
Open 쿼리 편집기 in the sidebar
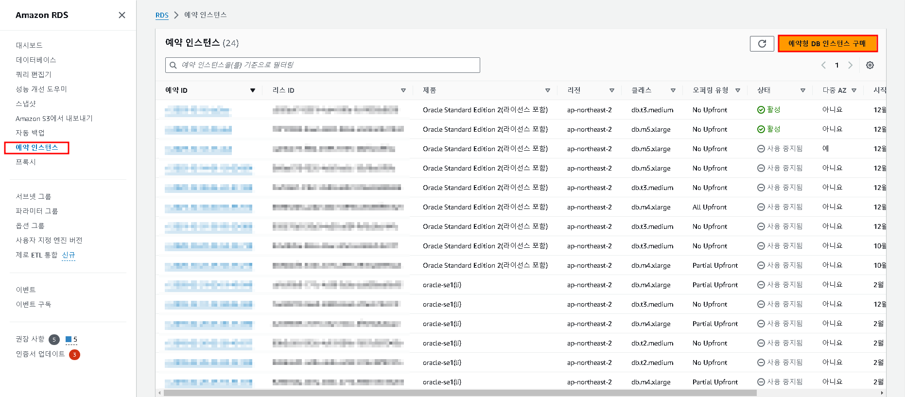tap(34, 74)
